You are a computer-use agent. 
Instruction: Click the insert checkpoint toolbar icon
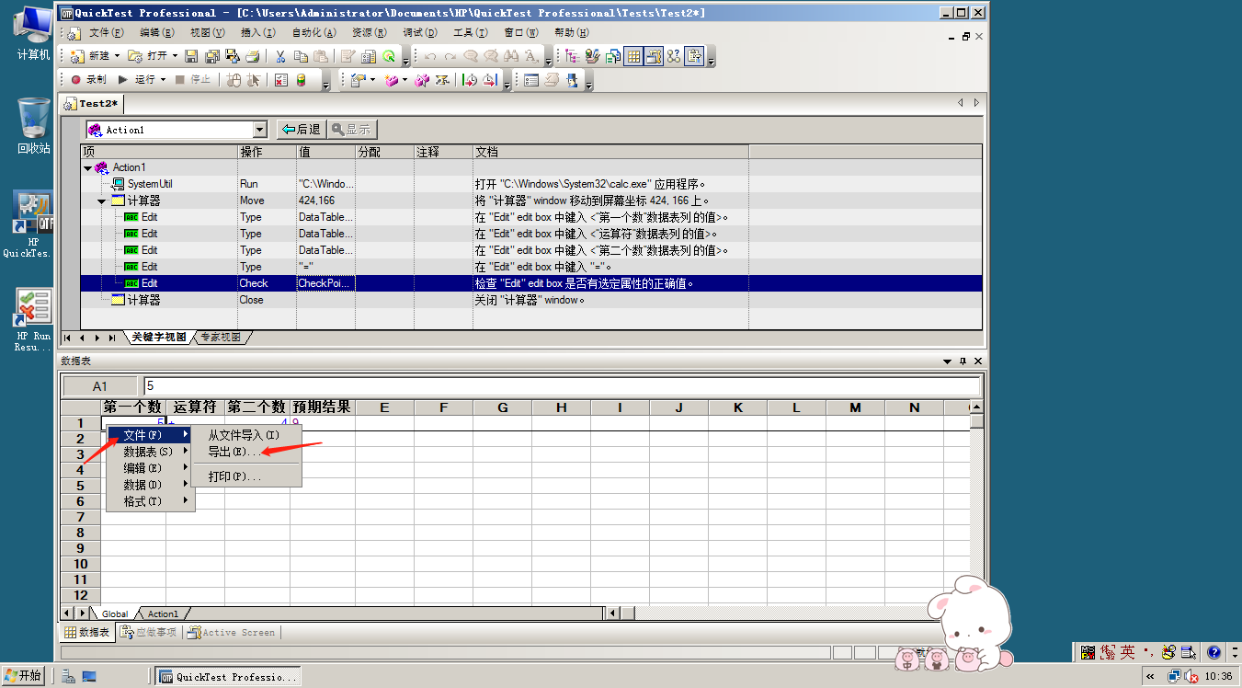[x=359, y=80]
